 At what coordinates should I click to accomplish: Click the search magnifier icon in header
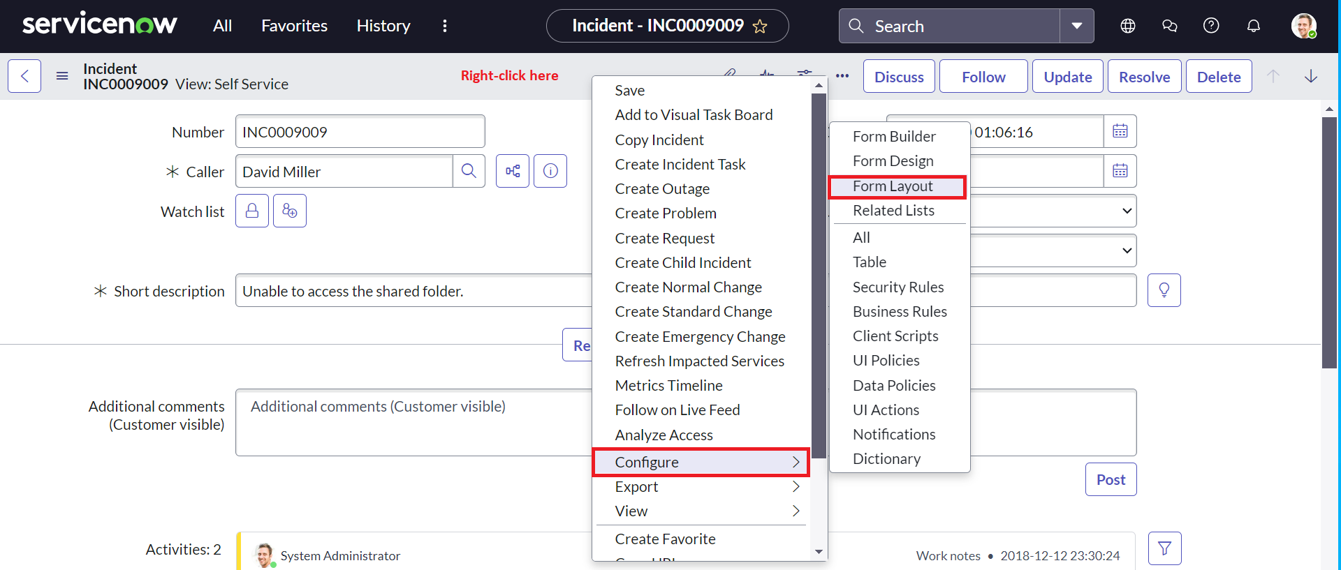[856, 26]
